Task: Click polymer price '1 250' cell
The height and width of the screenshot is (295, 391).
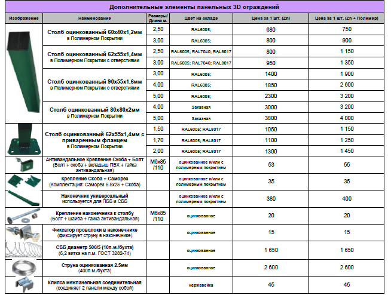Action: tap(347, 140)
